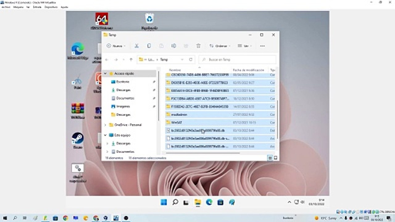Open the Nuevo dropdown in Explorer

(x=116, y=46)
